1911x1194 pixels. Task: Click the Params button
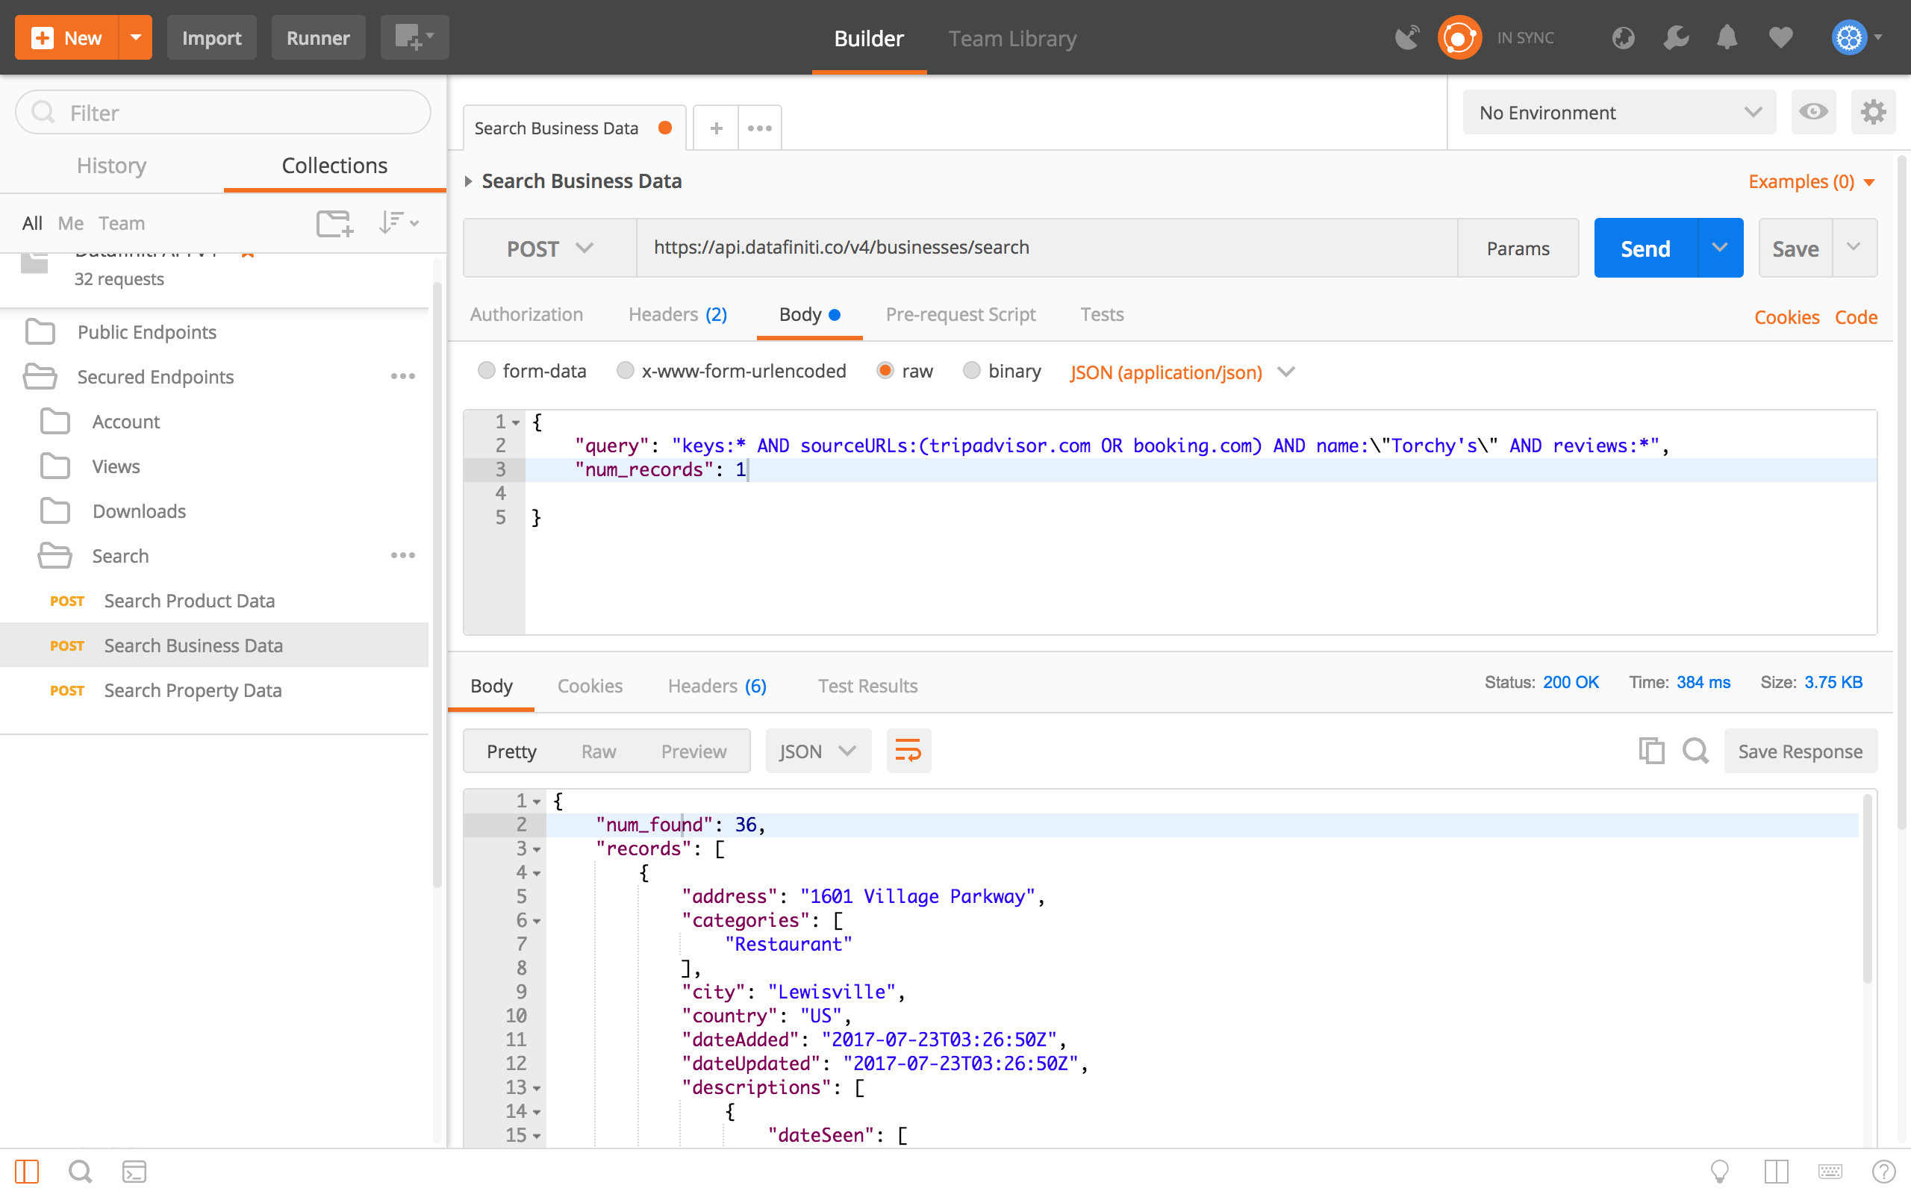tap(1518, 248)
